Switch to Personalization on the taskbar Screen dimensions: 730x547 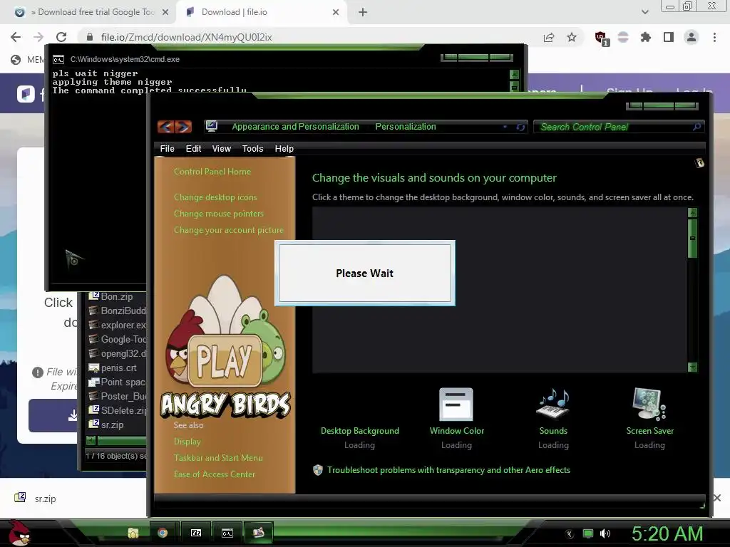pos(258,533)
